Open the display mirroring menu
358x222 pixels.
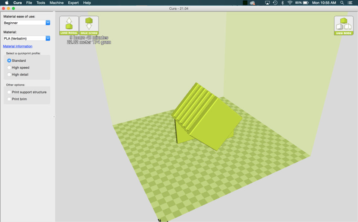tap(267, 3)
